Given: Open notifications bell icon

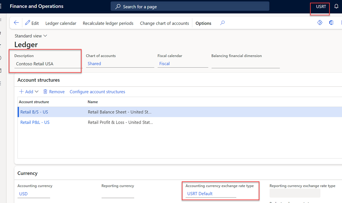Looking at the screenshot, I should [x=336, y=6].
